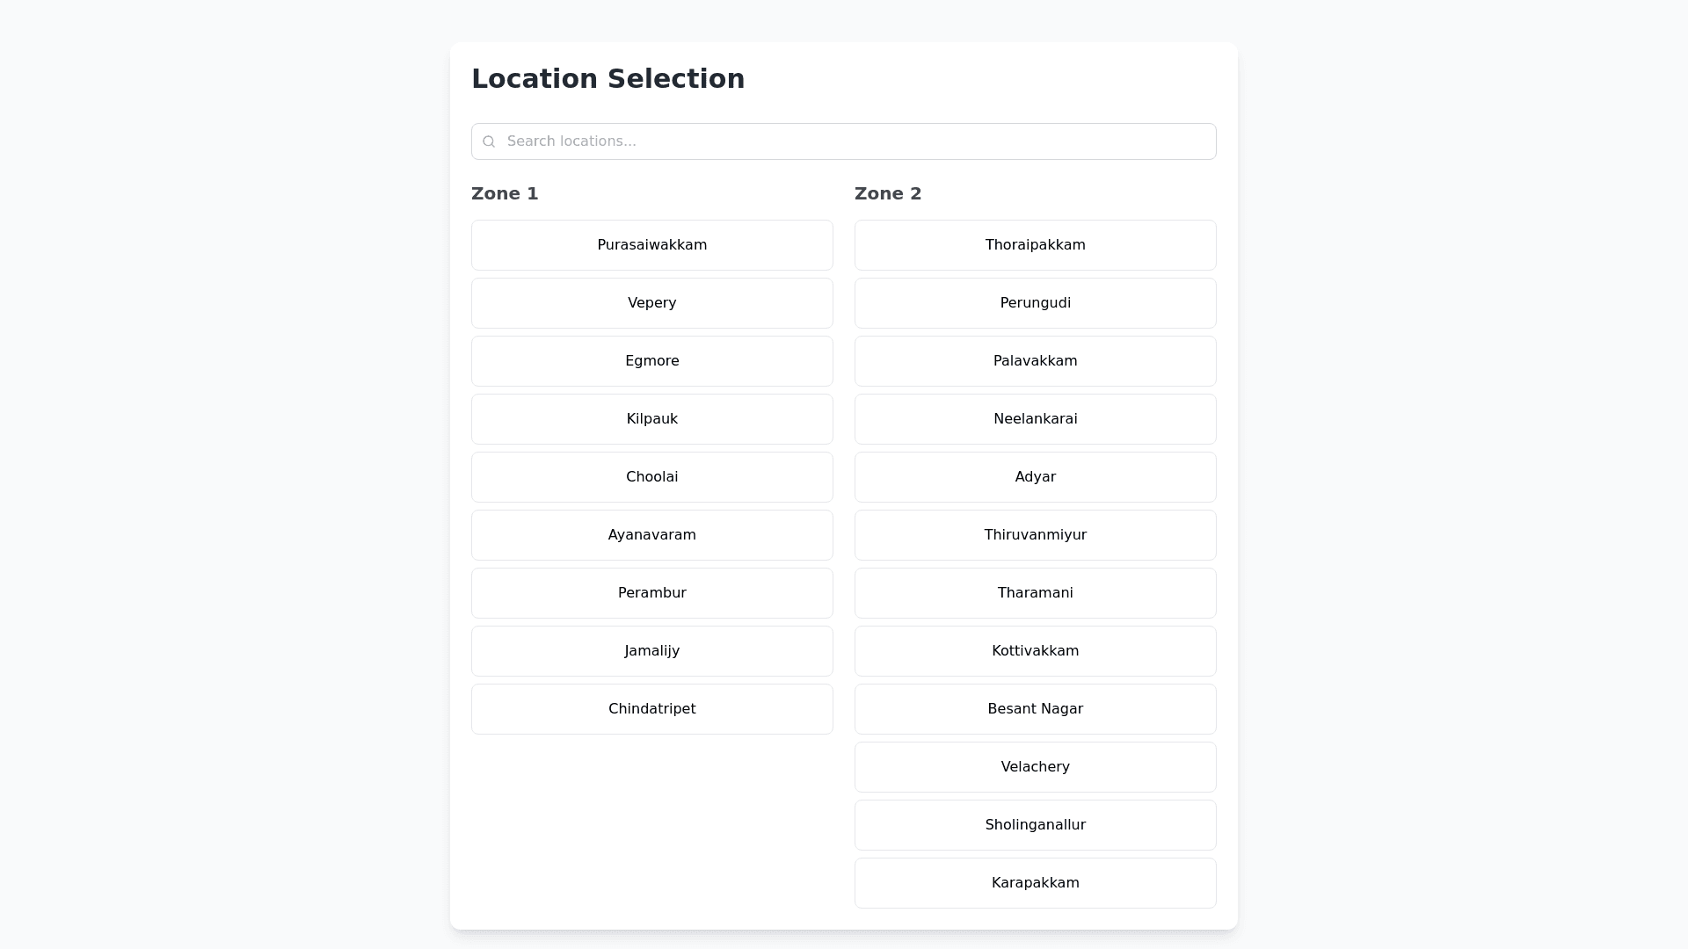Choose Sholinganallur from Zone 2
This screenshot has height=949, width=1688.
tap(1035, 825)
